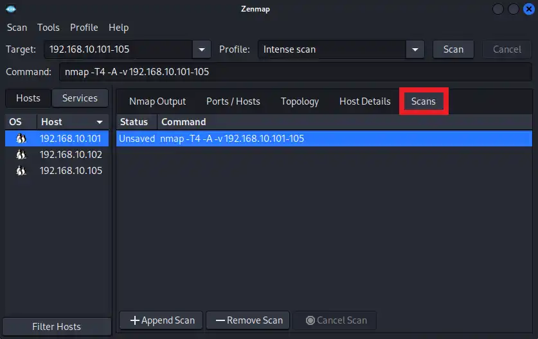Viewport: 538px width, 339px height.
Task: Show the Hosts list view
Action: (x=28, y=98)
